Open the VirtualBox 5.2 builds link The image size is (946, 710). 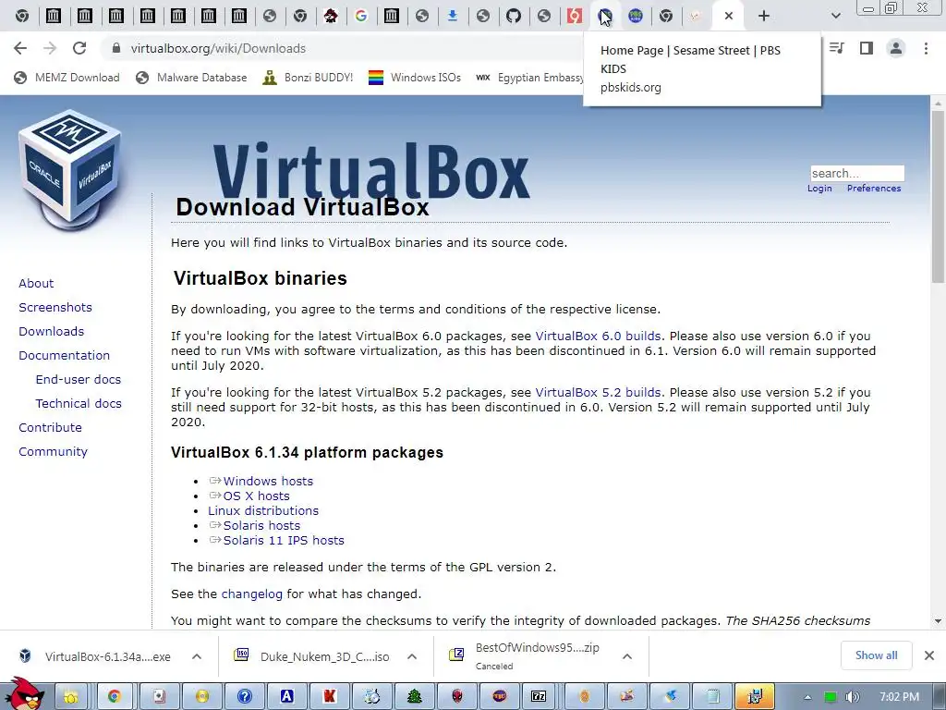pos(598,392)
